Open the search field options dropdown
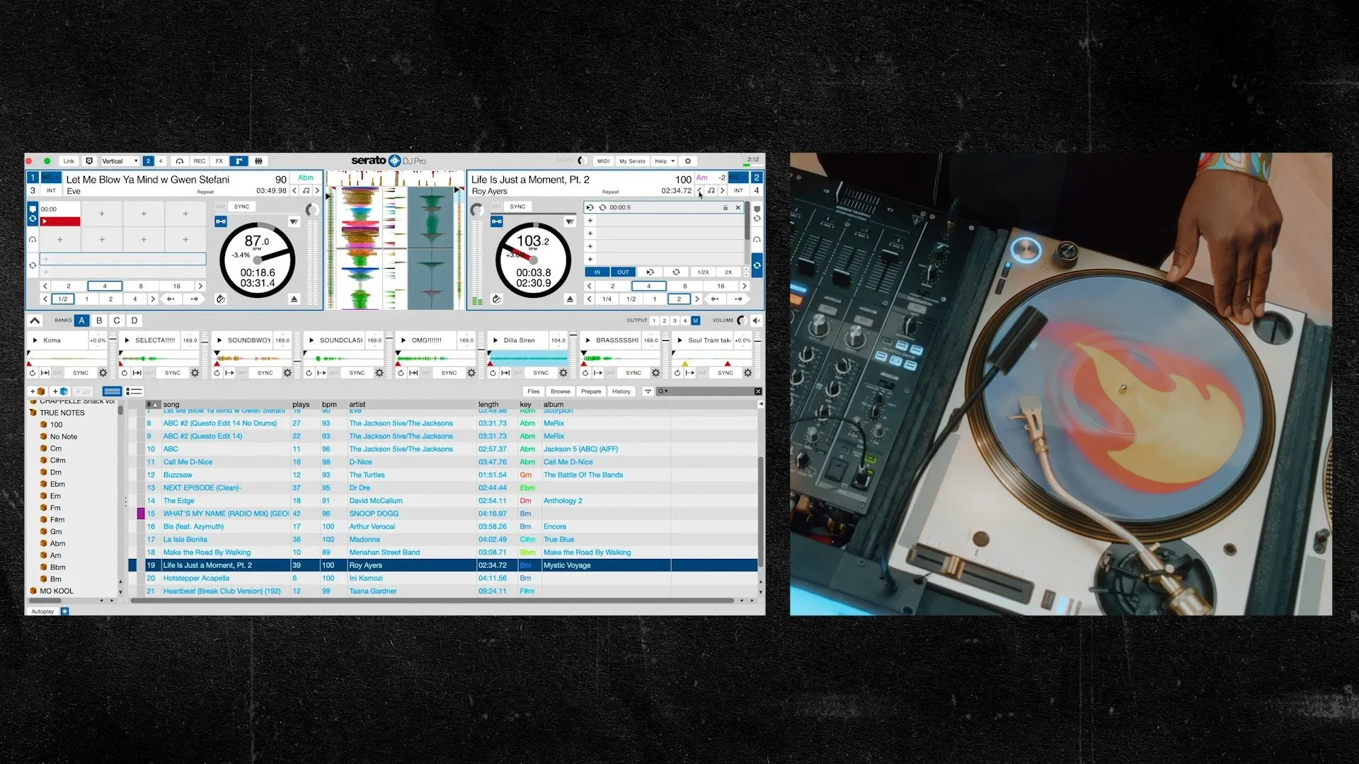The height and width of the screenshot is (764, 1359). pos(663,391)
